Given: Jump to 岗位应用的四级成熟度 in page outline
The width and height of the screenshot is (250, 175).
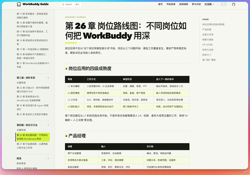Looking at the screenshot, I should [213, 25].
